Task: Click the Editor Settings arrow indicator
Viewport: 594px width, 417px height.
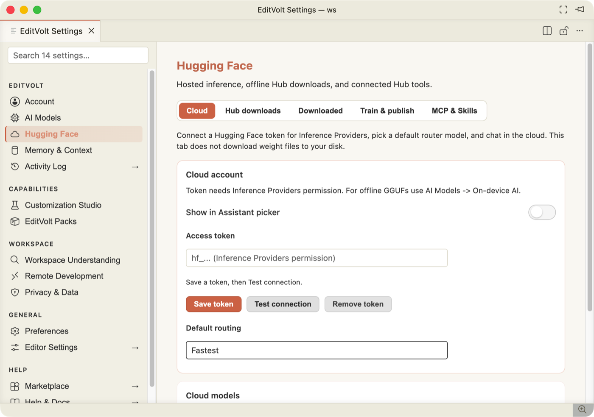Action: point(135,348)
